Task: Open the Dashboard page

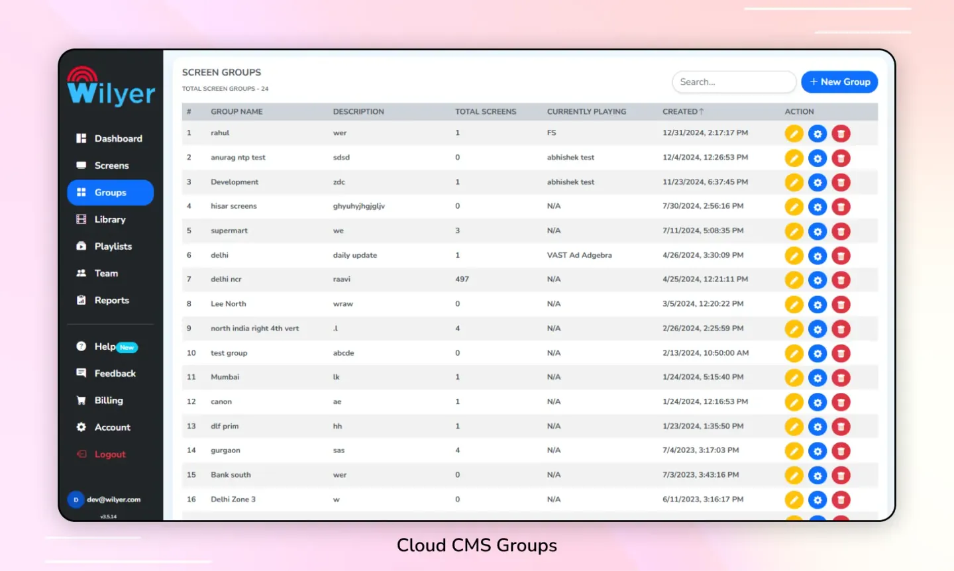Action: pyautogui.click(x=110, y=138)
